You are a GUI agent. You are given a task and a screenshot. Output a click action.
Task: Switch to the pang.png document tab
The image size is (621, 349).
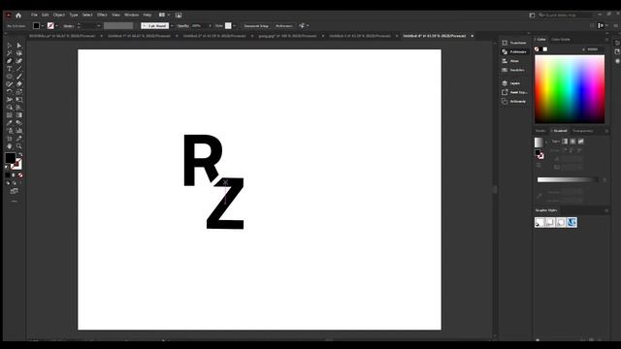click(x=287, y=36)
